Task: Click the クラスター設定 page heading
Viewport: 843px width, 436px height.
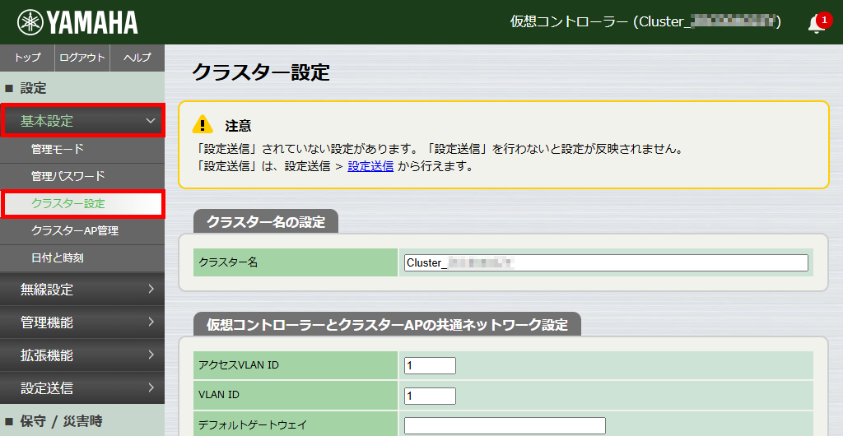Action: (x=261, y=72)
